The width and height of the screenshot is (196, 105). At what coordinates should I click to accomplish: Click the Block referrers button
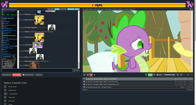pyautogui.click(x=7, y=75)
